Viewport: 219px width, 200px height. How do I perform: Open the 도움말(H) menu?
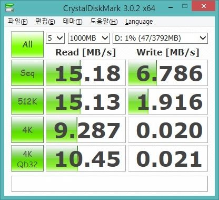(x=104, y=22)
